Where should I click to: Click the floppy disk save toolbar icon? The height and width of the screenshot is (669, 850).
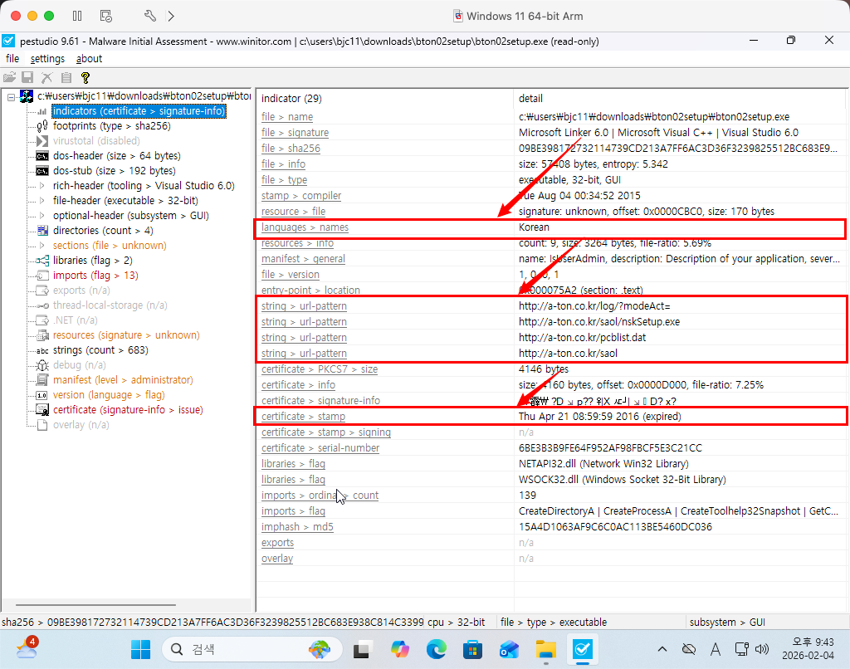tap(28, 77)
